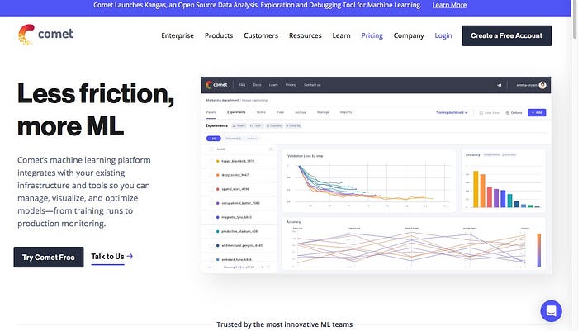The image size is (578, 331).
Task: Click Marketing department breadcrumb
Action: (x=222, y=100)
